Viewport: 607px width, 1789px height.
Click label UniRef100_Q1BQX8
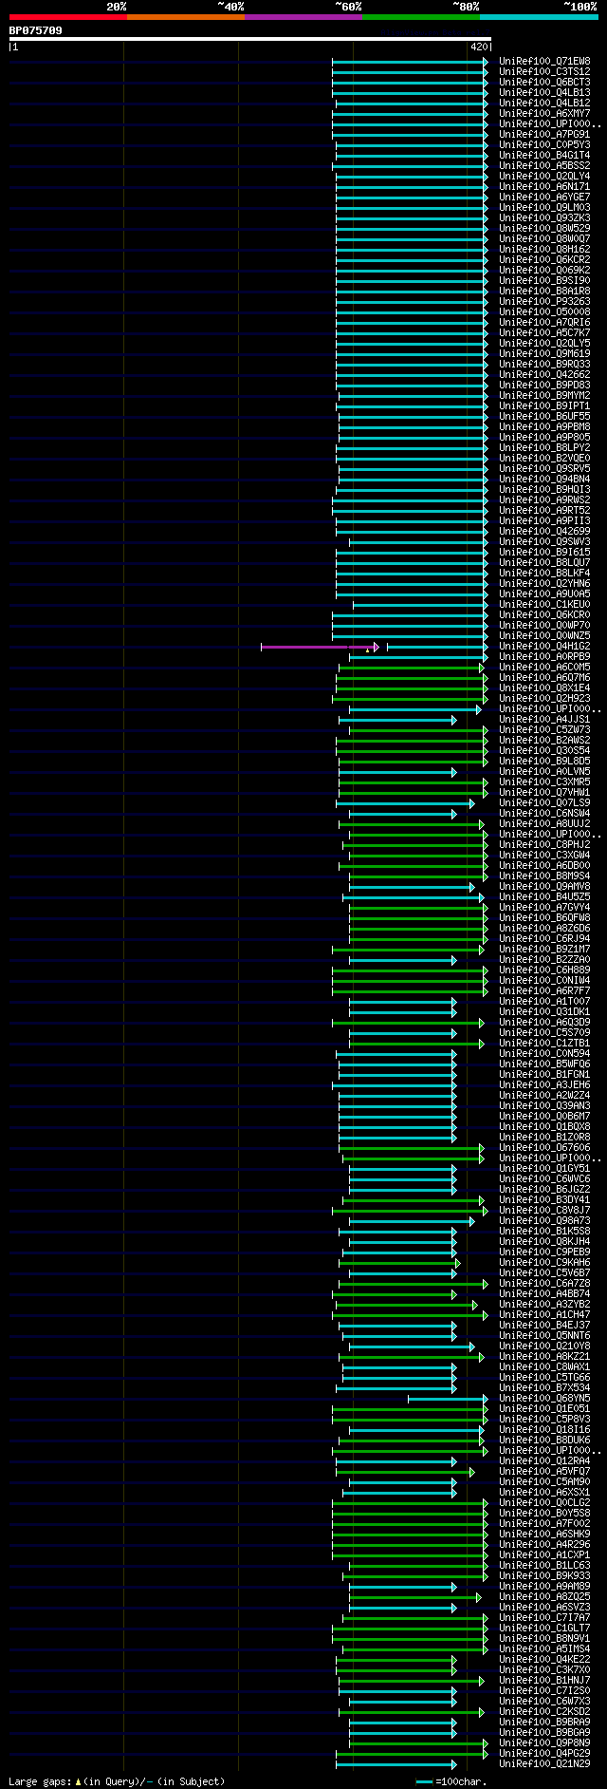(x=544, y=1127)
